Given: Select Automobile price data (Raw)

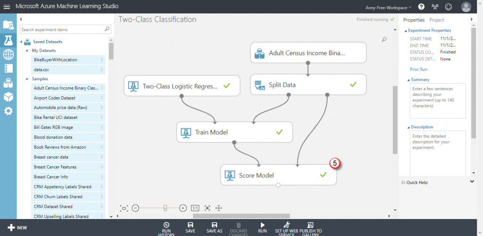Looking at the screenshot, I should (x=68, y=108).
